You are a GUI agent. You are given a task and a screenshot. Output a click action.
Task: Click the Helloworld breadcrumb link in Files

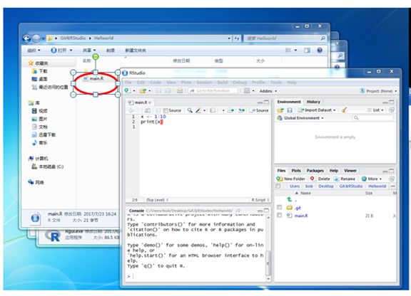[x=377, y=186]
